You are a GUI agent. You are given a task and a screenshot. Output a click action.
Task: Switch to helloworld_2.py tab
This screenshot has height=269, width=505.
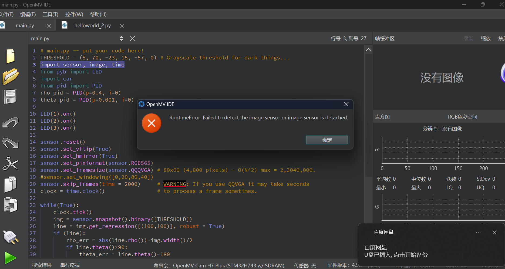(93, 25)
